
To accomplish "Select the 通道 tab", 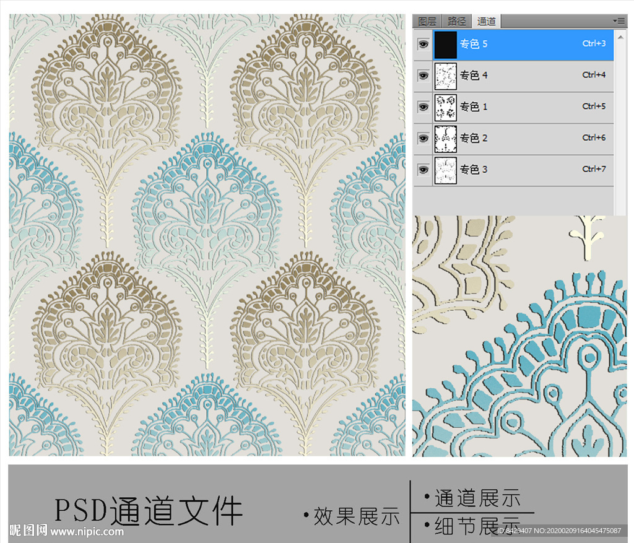I will (x=487, y=21).
